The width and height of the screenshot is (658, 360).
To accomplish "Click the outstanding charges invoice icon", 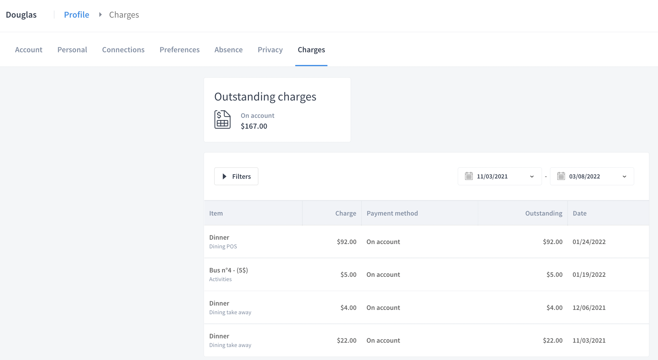I will pyautogui.click(x=222, y=119).
